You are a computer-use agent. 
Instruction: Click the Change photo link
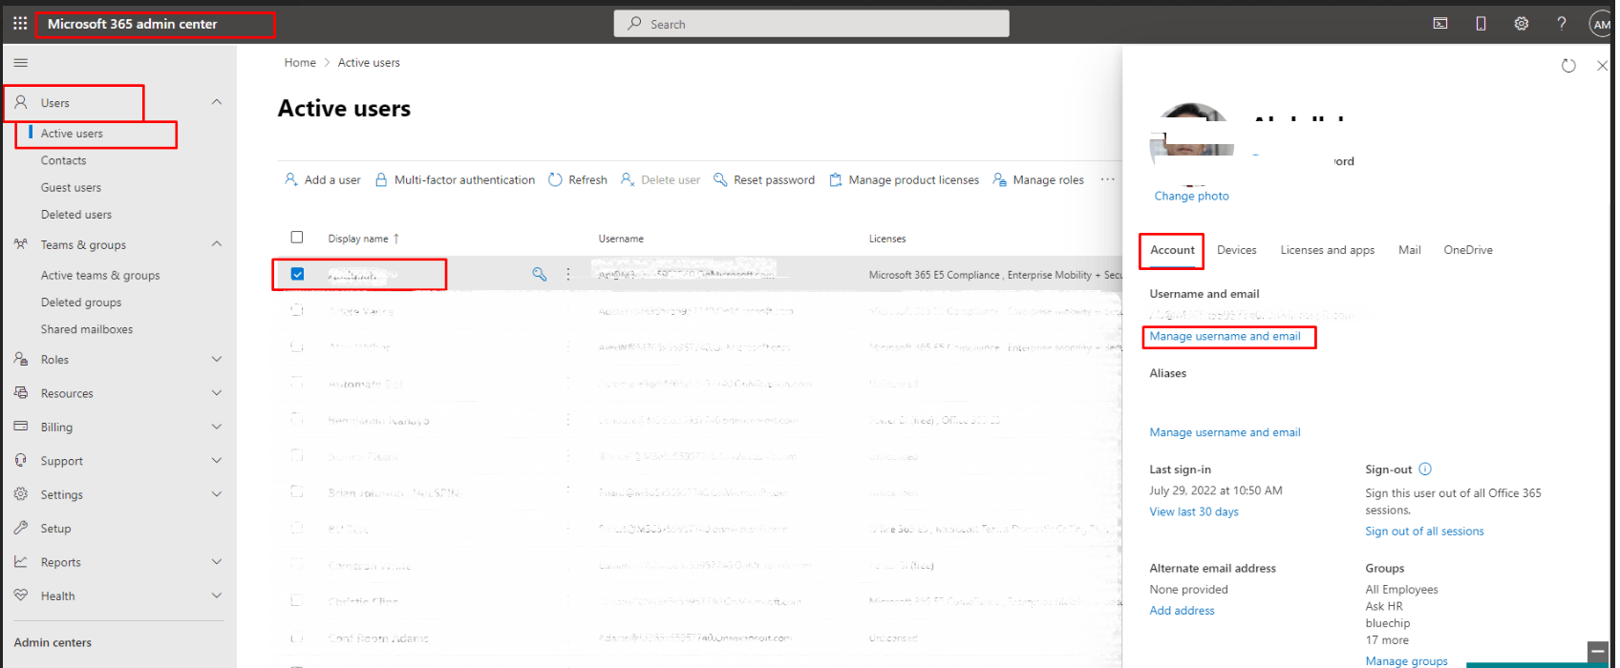1191,196
